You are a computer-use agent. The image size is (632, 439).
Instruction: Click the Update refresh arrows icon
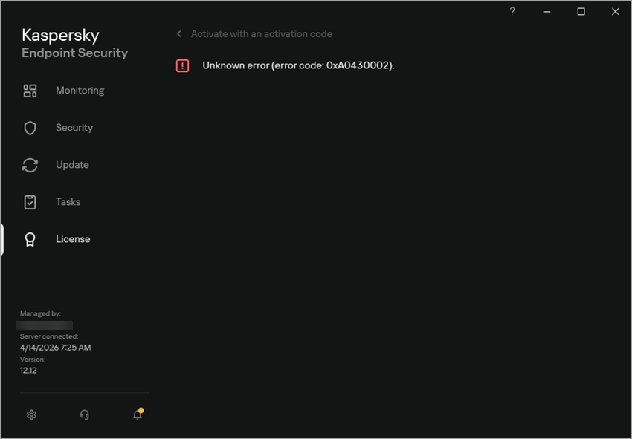point(30,165)
